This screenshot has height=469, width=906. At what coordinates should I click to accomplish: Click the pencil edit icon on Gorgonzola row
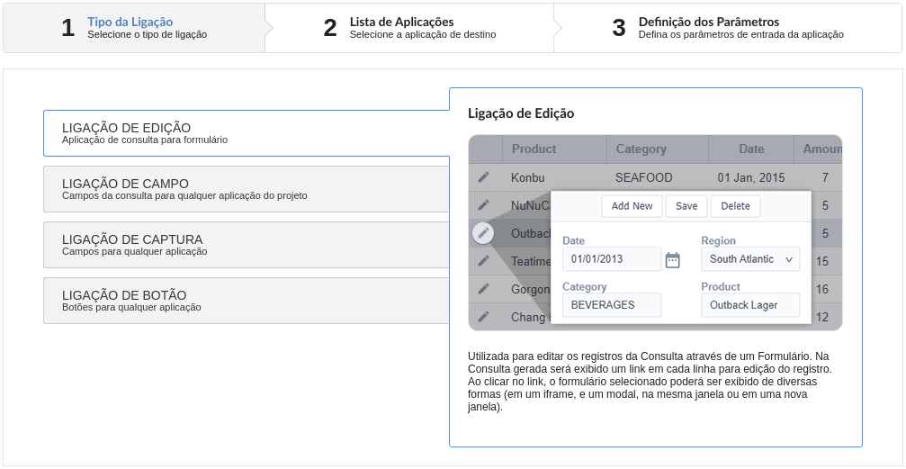(x=484, y=289)
